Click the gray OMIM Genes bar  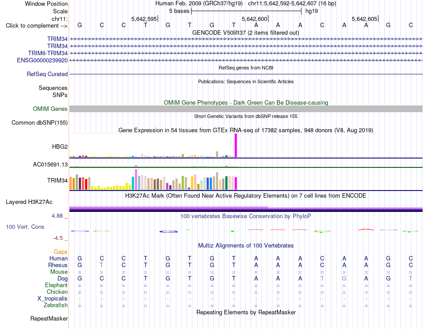point(246,109)
